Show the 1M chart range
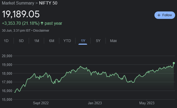The height and width of the screenshot is (108, 177). (x=36, y=41)
